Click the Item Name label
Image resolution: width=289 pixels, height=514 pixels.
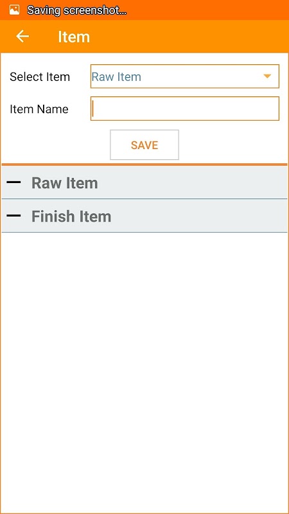click(x=39, y=109)
